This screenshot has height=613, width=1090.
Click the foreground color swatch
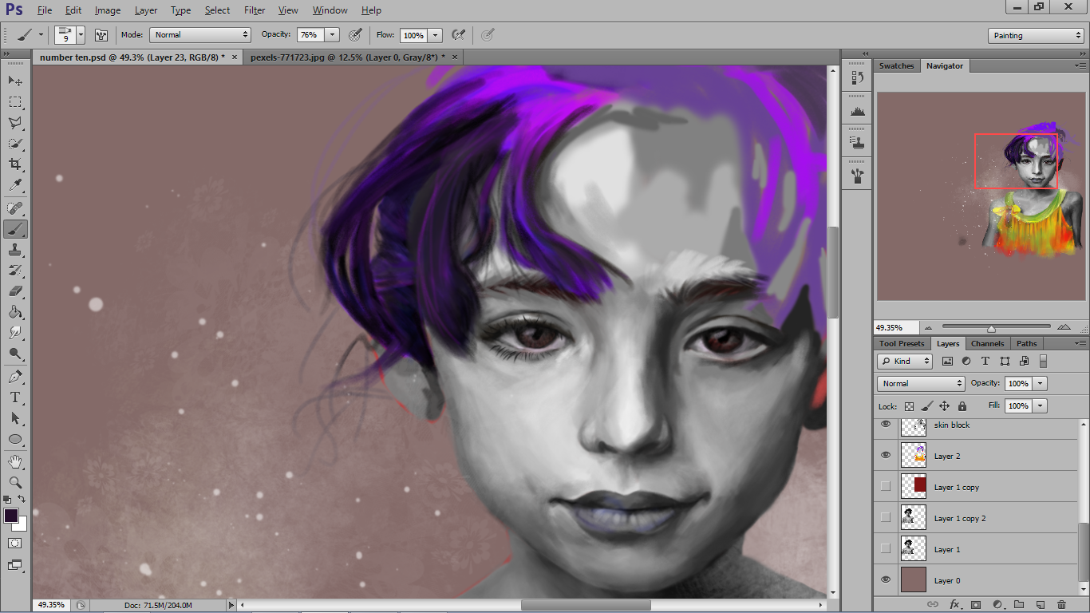tap(11, 516)
